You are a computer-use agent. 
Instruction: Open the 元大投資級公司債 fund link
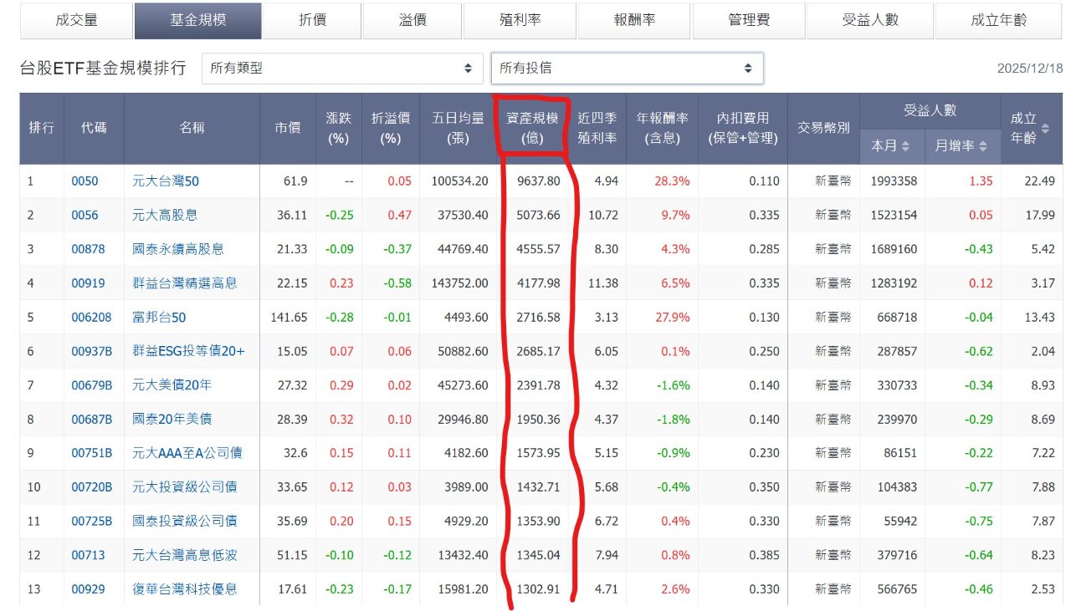185,487
